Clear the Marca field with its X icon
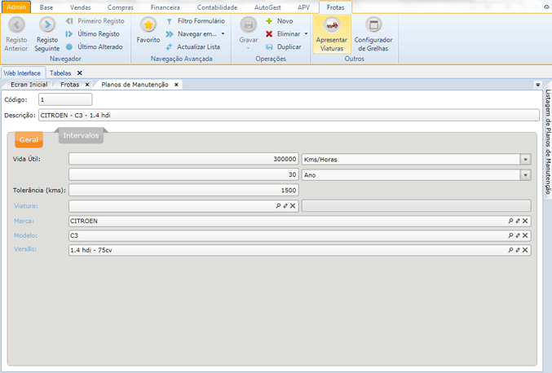This screenshot has height=373, width=552. point(525,221)
